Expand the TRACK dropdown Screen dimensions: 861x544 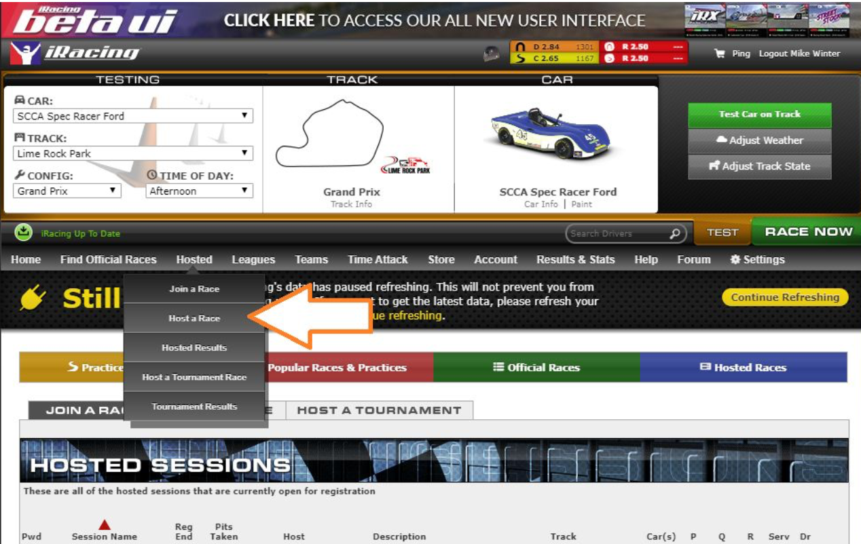tap(133, 153)
